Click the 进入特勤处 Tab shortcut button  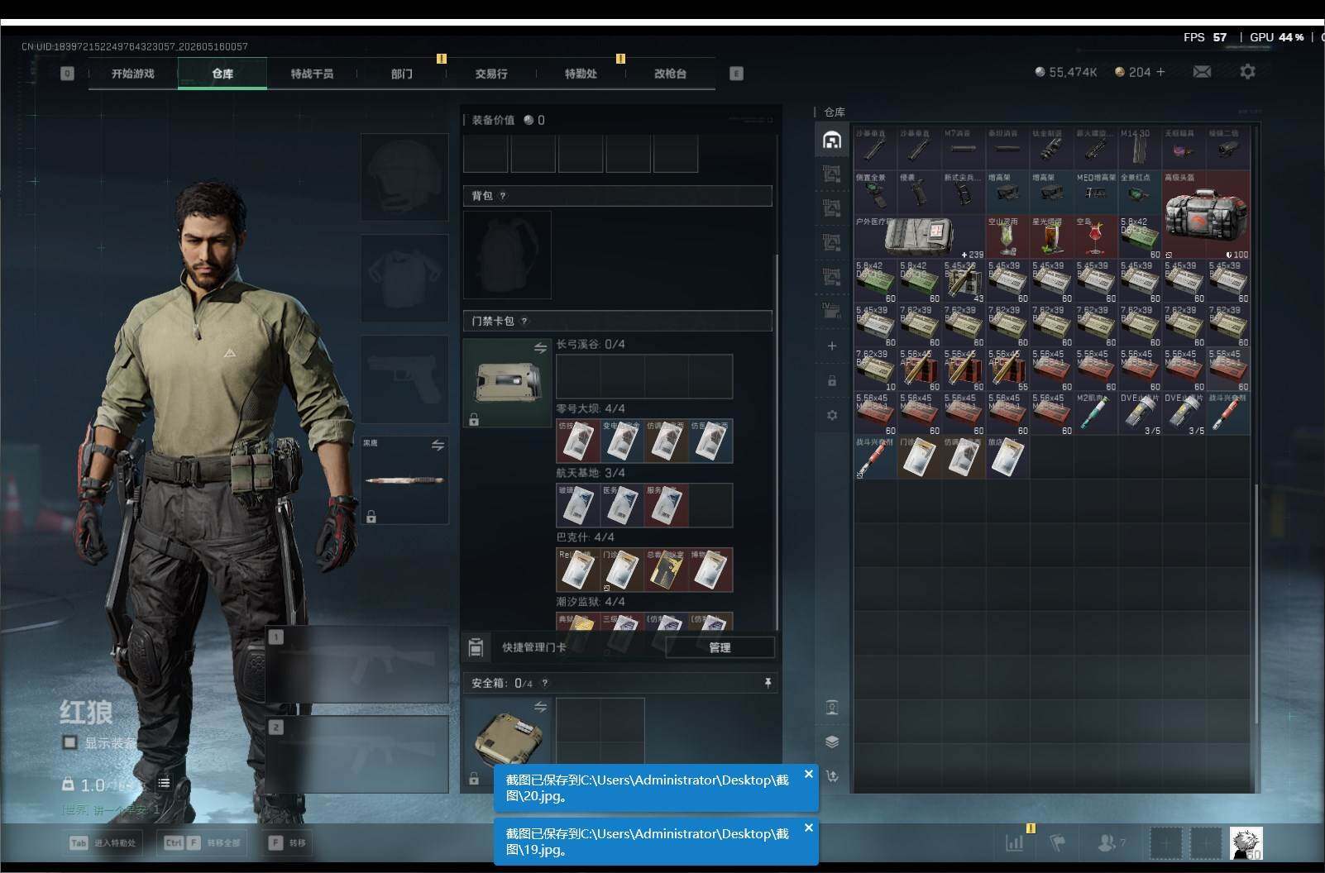[x=104, y=842]
